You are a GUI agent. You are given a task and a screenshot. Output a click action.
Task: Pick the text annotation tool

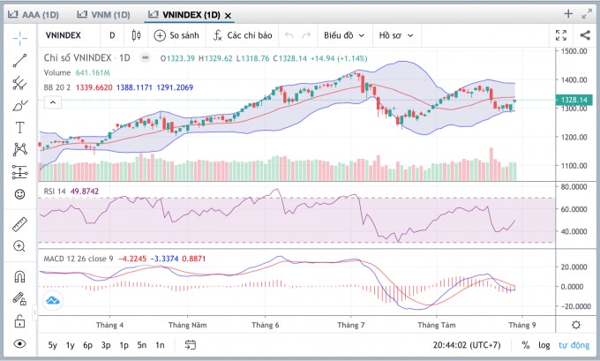tap(20, 127)
